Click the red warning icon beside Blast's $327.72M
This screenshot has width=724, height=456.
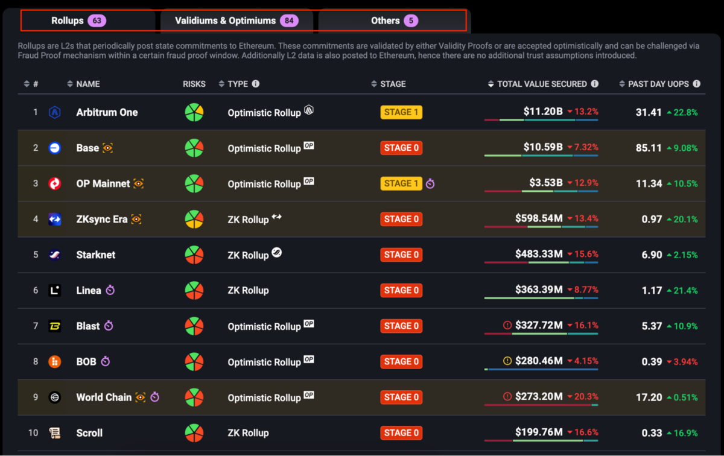(x=507, y=326)
